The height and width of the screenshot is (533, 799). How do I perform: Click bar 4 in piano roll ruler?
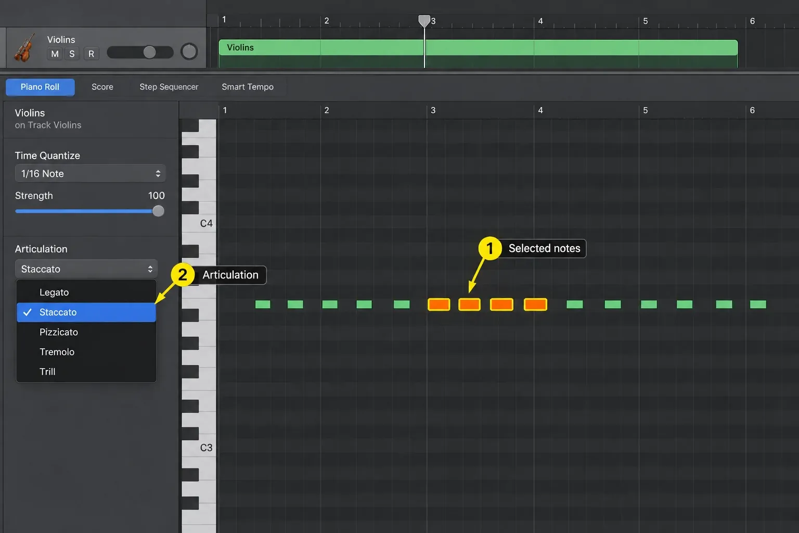click(x=540, y=110)
